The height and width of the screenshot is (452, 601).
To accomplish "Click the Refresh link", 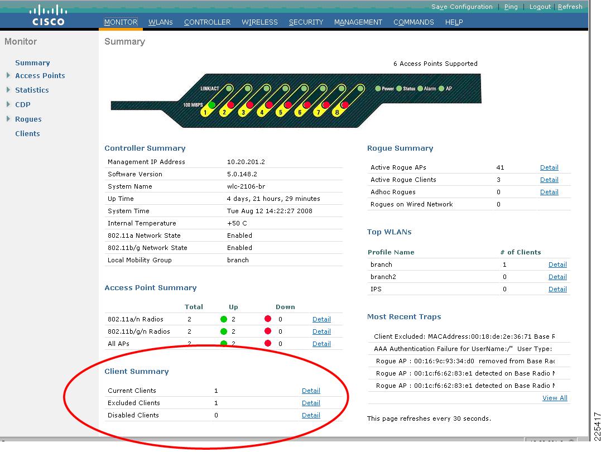I will (570, 7).
